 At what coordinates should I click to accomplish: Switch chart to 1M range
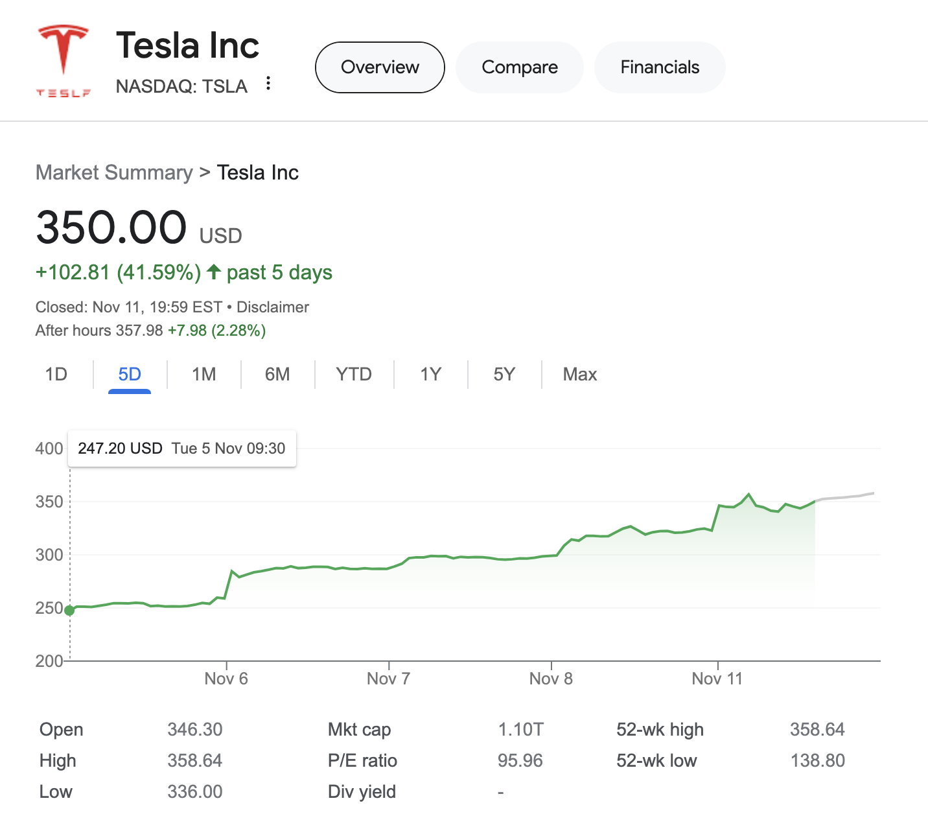click(x=204, y=375)
